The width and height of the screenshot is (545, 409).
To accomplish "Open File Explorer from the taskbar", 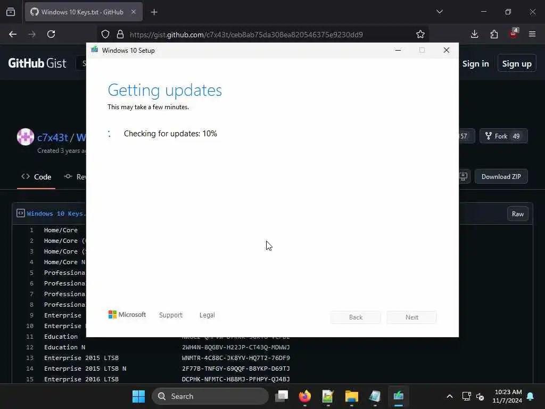I will pos(351,396).
